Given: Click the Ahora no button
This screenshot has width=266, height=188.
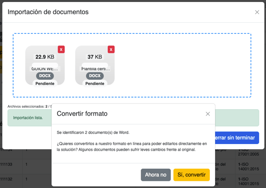Looking at the screenshot, I should (156, 175).
